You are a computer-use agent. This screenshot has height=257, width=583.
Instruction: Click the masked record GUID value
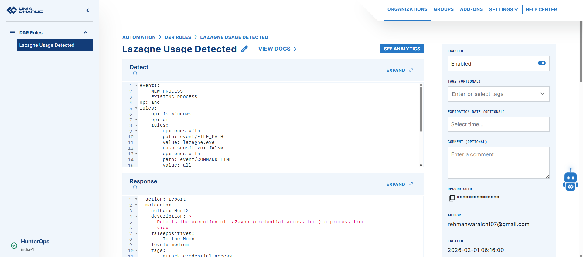pos(478,198)
